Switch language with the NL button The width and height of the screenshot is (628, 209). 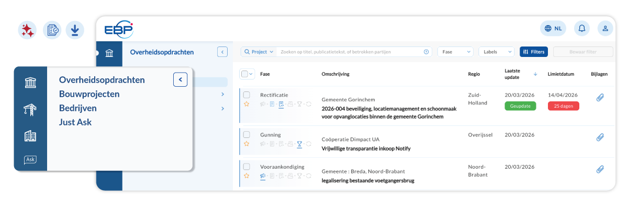pyautogui.click(x=553, y=28)
